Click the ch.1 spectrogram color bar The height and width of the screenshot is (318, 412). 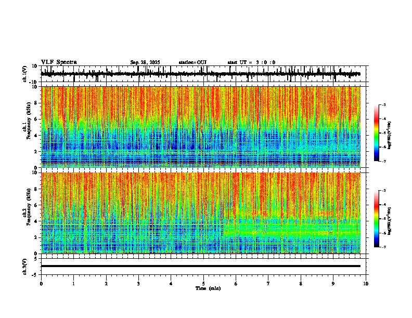pyautogui.click(x=376, y=133)
